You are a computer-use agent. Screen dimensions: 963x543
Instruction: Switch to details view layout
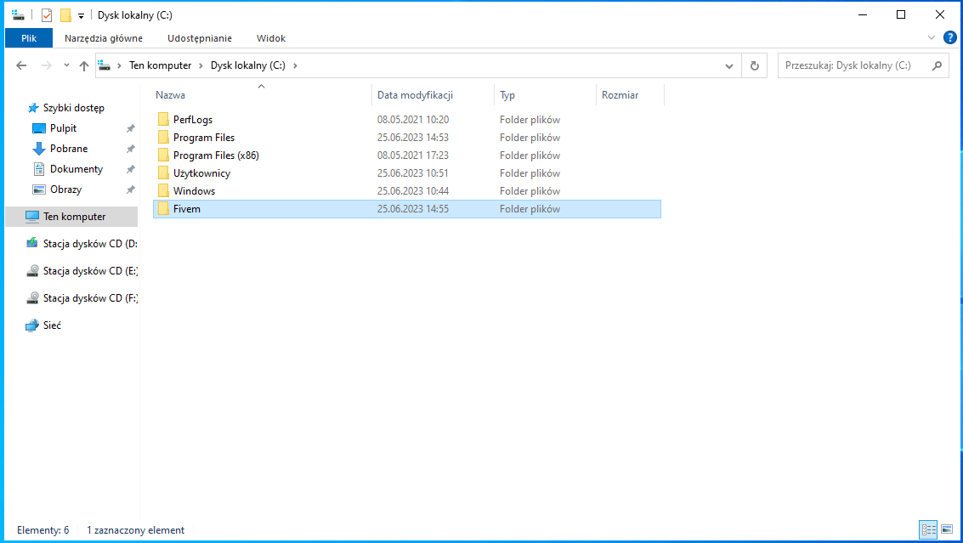tap(928, 530)
